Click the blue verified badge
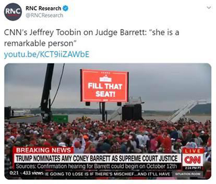Viewport: 216px width, 184px height. (x=65, y=8)
